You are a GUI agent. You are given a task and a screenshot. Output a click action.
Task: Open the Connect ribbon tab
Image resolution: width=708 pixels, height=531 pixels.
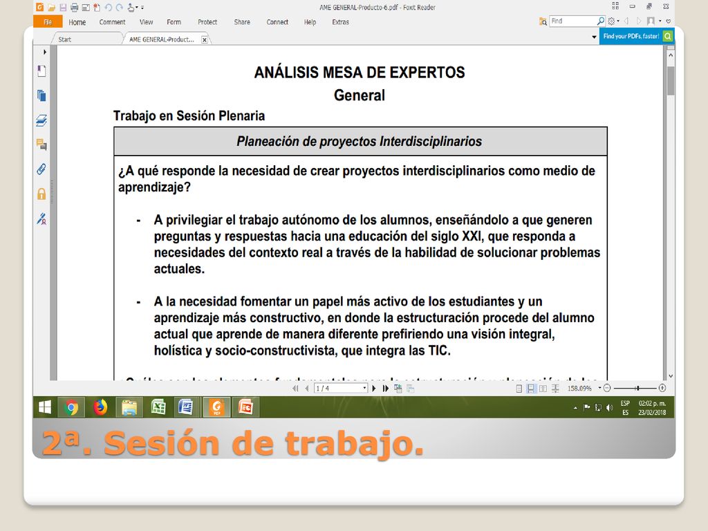click(x=277, y=22)
